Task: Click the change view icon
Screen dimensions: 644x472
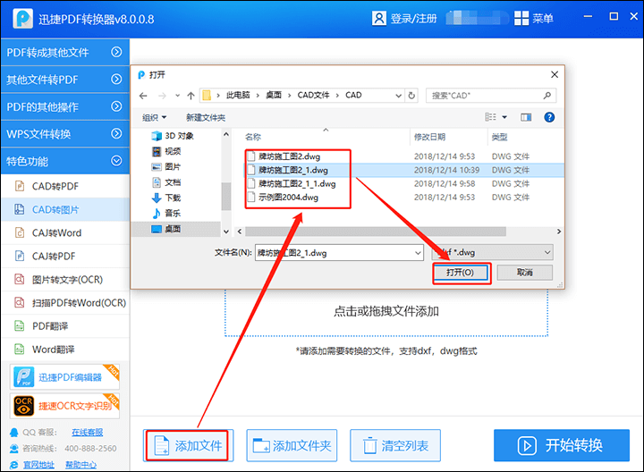Action: [x=490, y=117]
